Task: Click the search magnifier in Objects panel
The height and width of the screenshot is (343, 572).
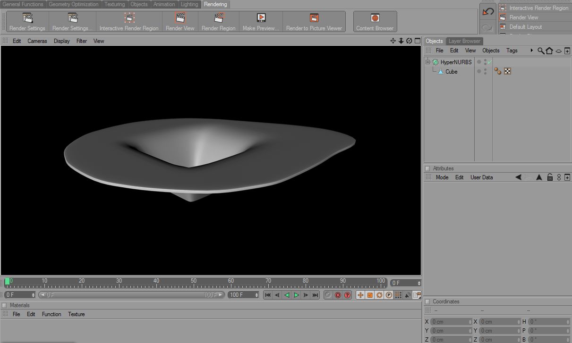Action: click(x=541, y=50)
